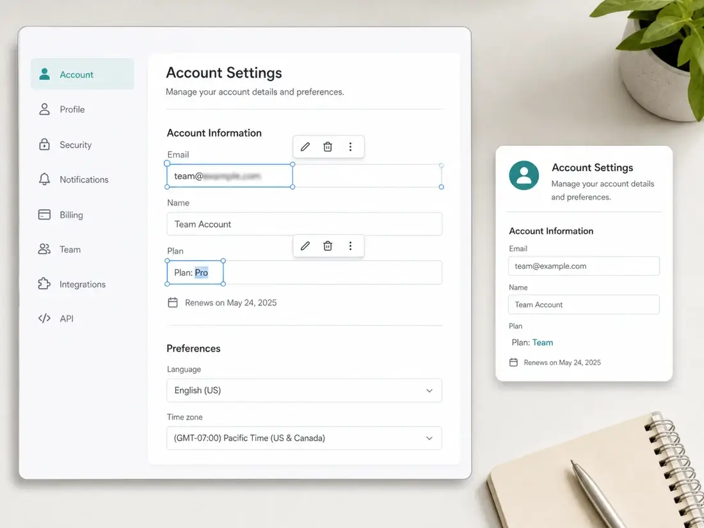
Task: Go to Profile in the sidebar
Action: 82,109
